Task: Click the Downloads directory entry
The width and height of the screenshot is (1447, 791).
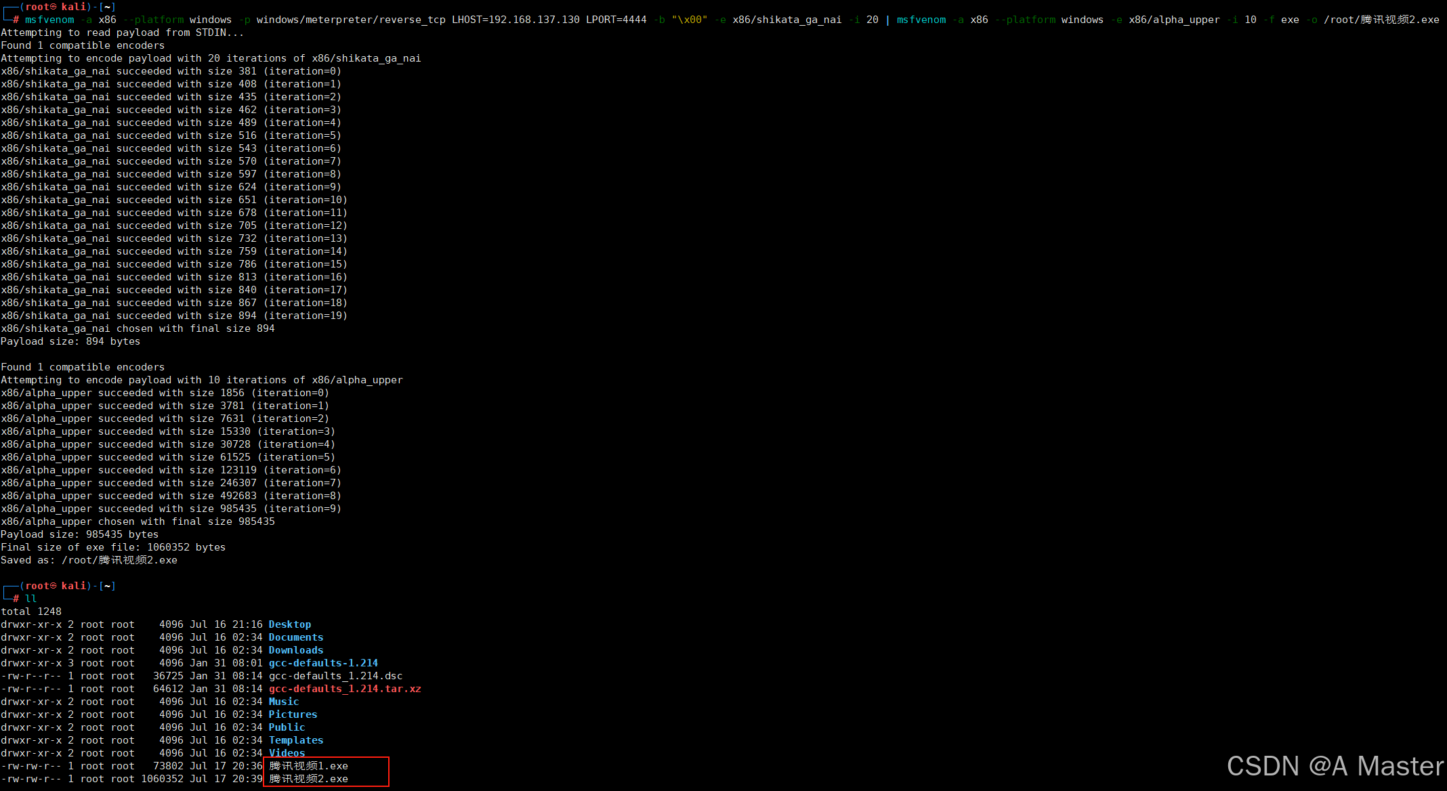Action: (x=295, y=650)
